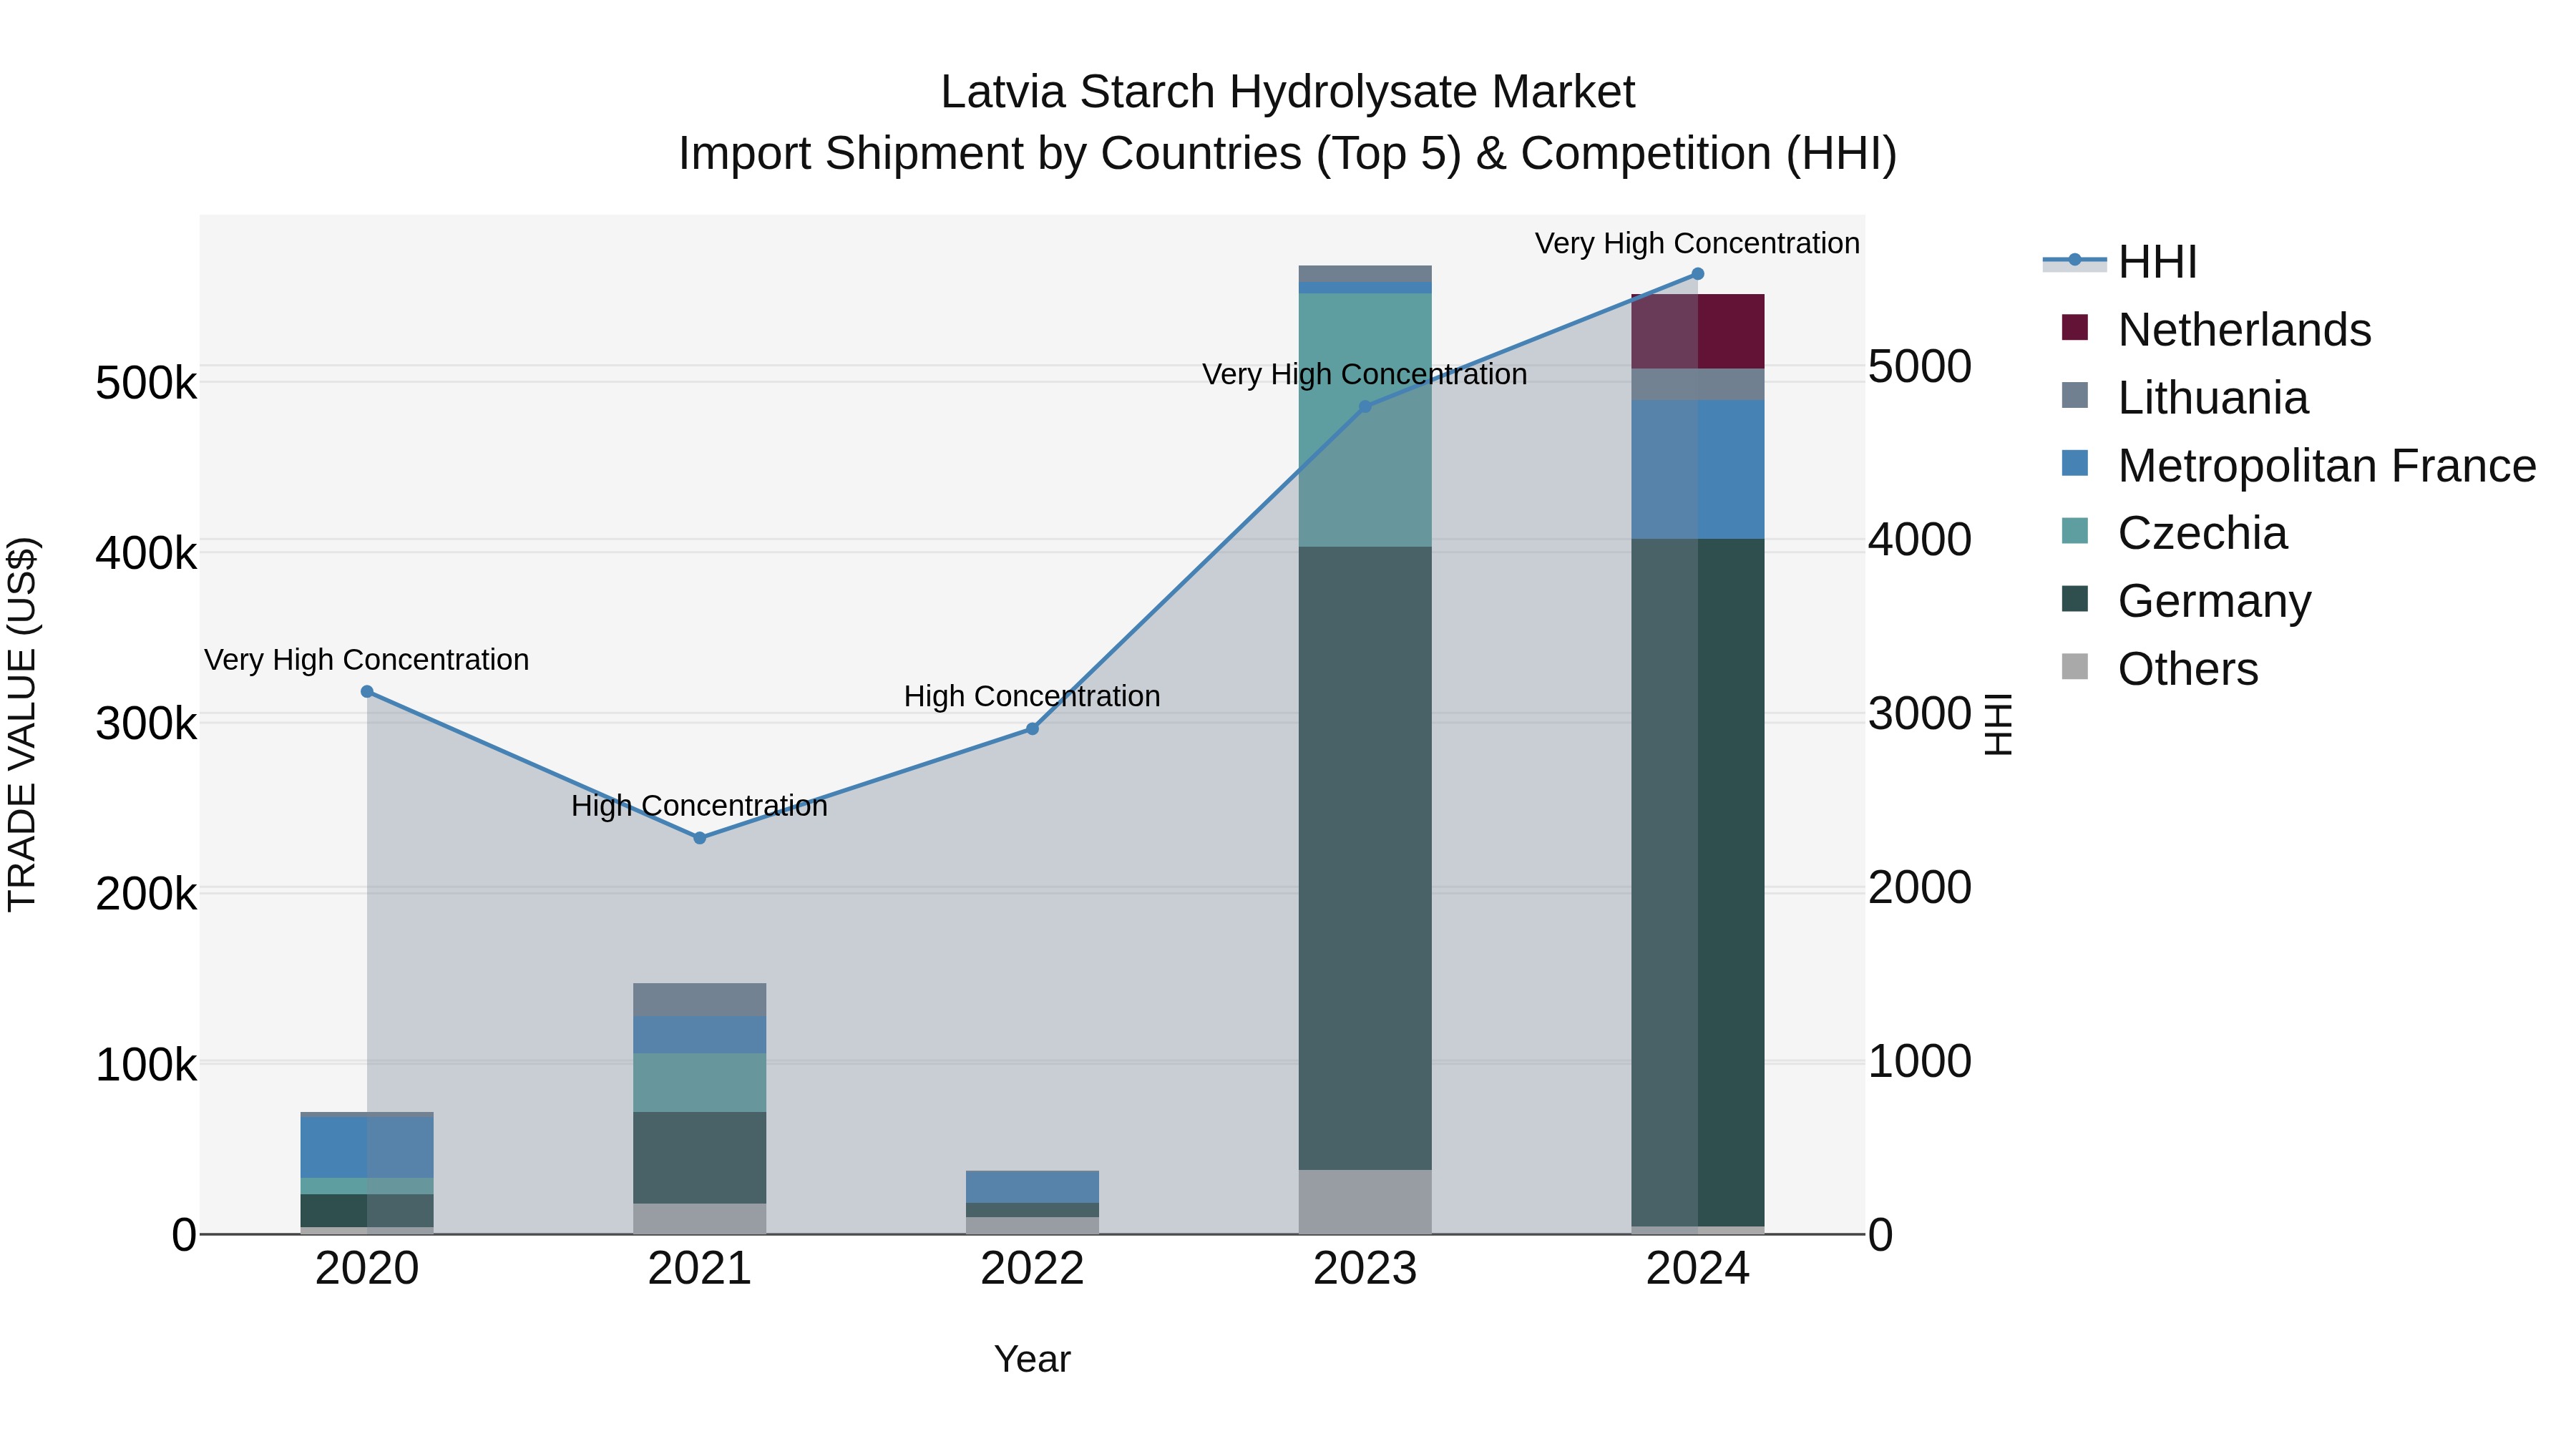This screenshot has width=2576, height=1449.
Task: Click the 2000 HHI axis tick
Action: [1920, 887]
